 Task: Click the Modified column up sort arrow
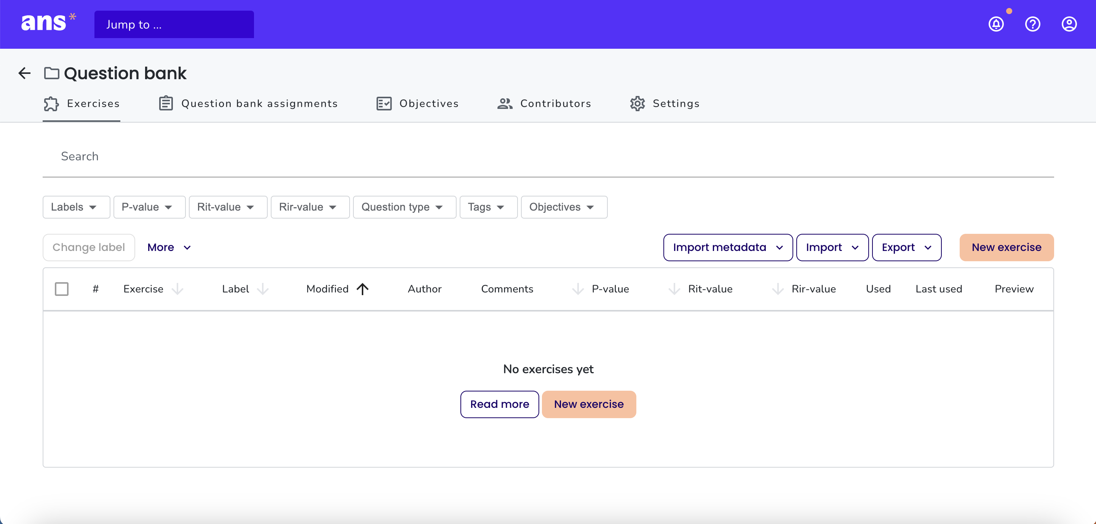coord(363,289)
